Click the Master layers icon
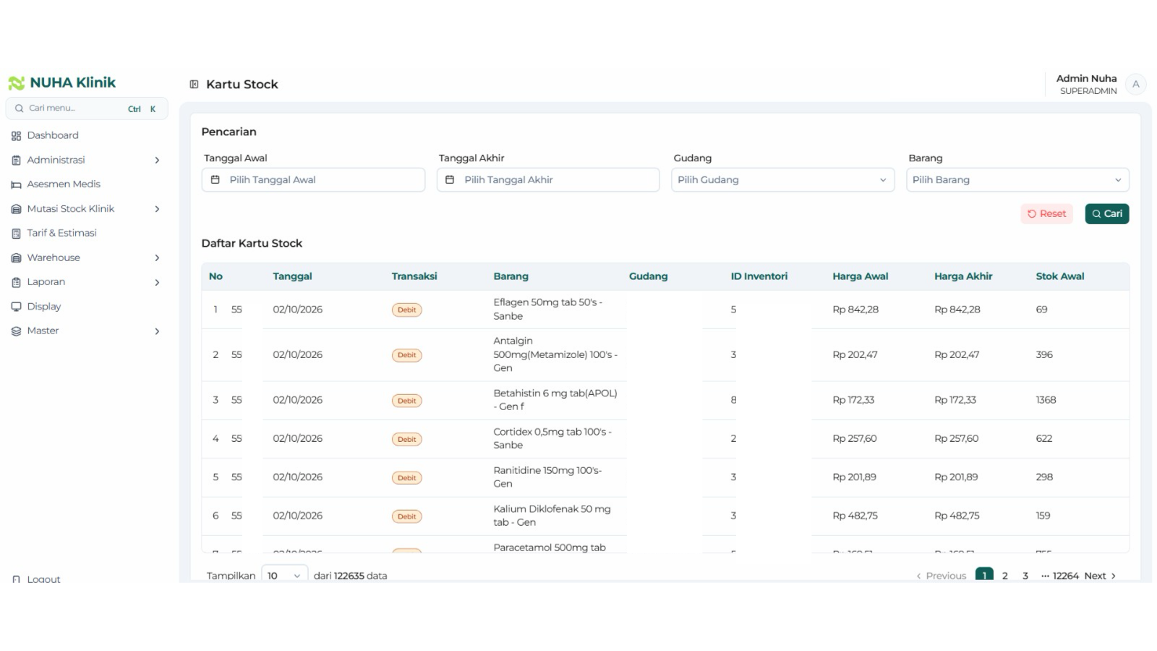Image resolution: width=1157 pixels, height=651 pixels. tap(16, 331)
